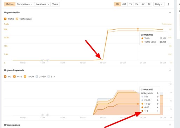The image size is (180, 128).
Task: Switch to the Years tab
Action: point(55,4)
